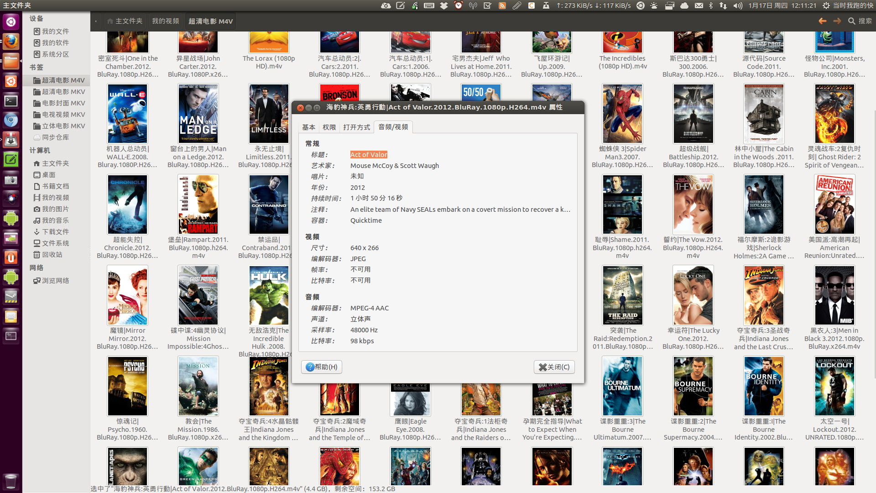Image resolution: width=876 pixels, height=493 pixels.
Task: Click the path bar left scroll arrow
Action: tap(96, 21)
